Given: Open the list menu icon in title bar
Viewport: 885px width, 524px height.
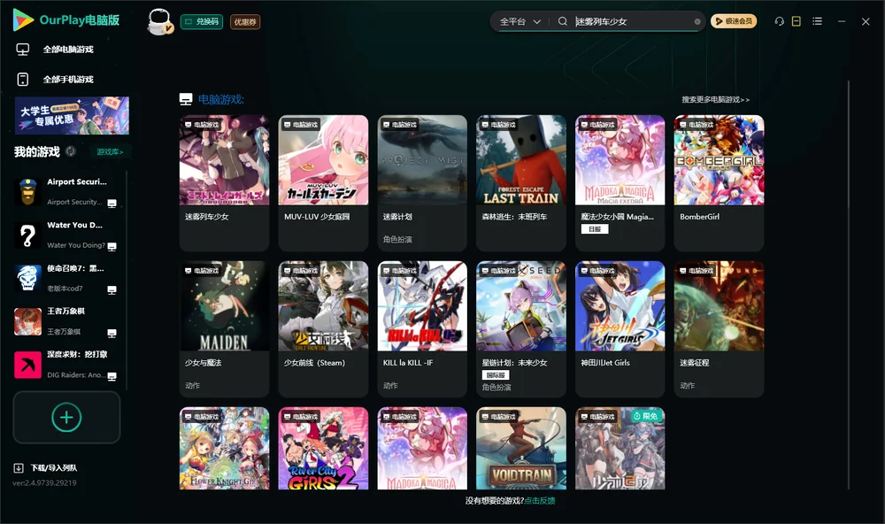Looking at the screenshot, I should point(817,21).
